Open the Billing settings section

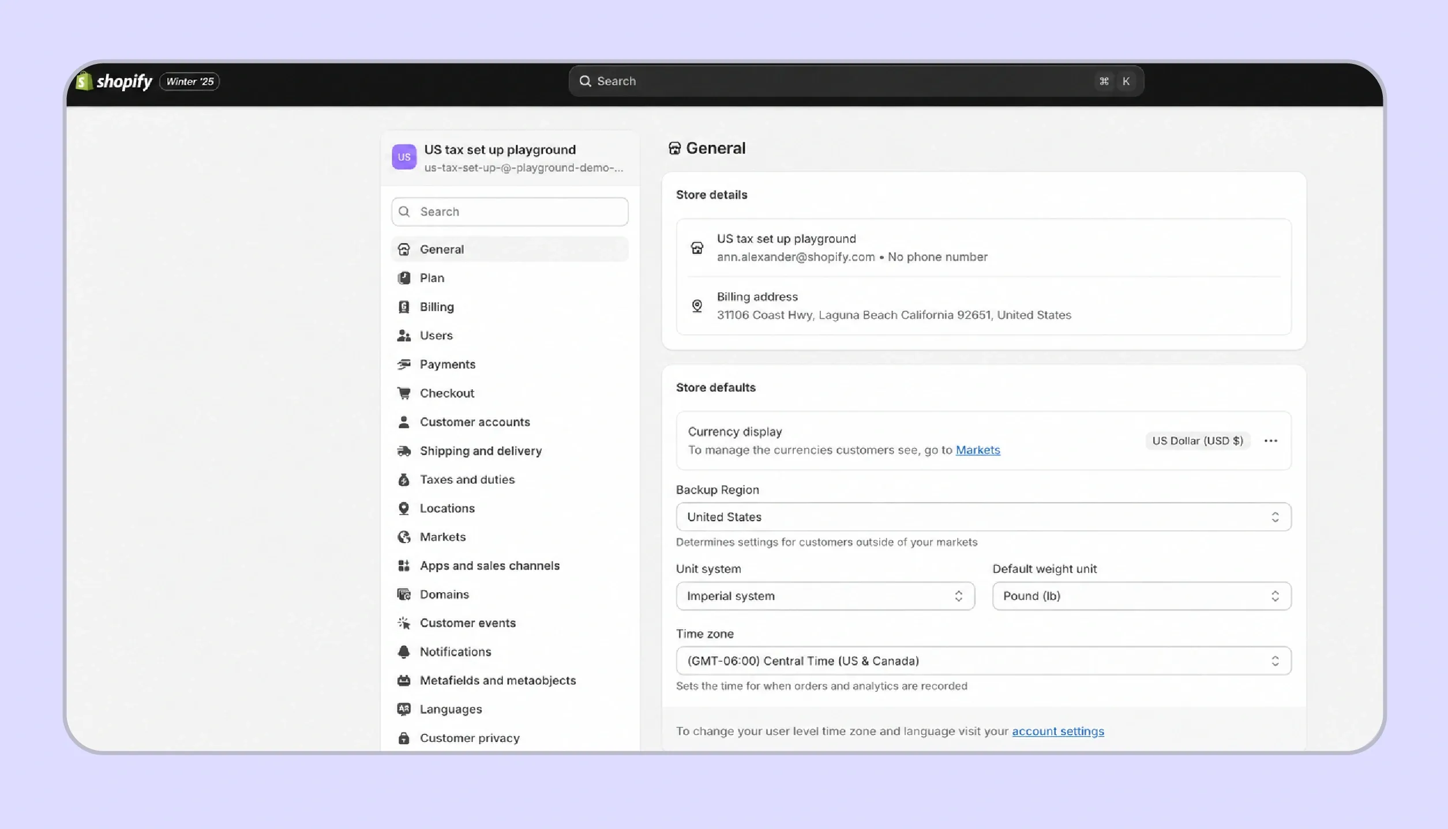pos(509,307)
